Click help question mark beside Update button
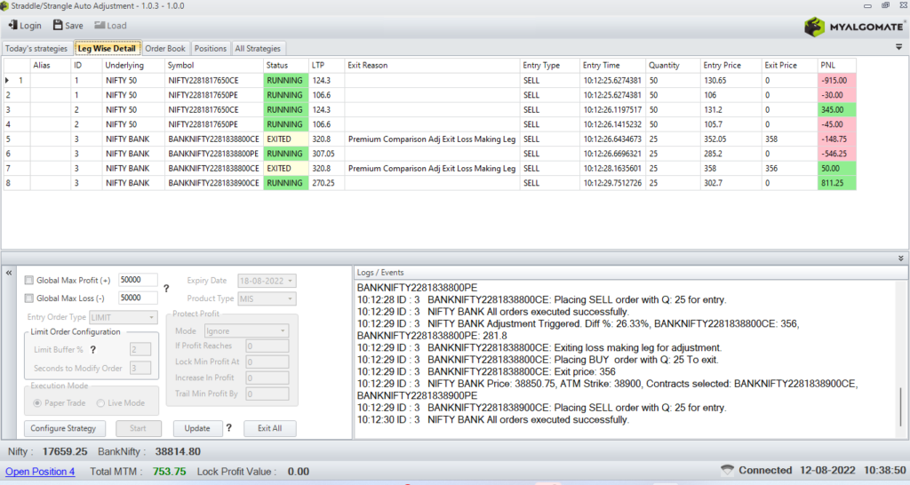 [x=229, y=428]
